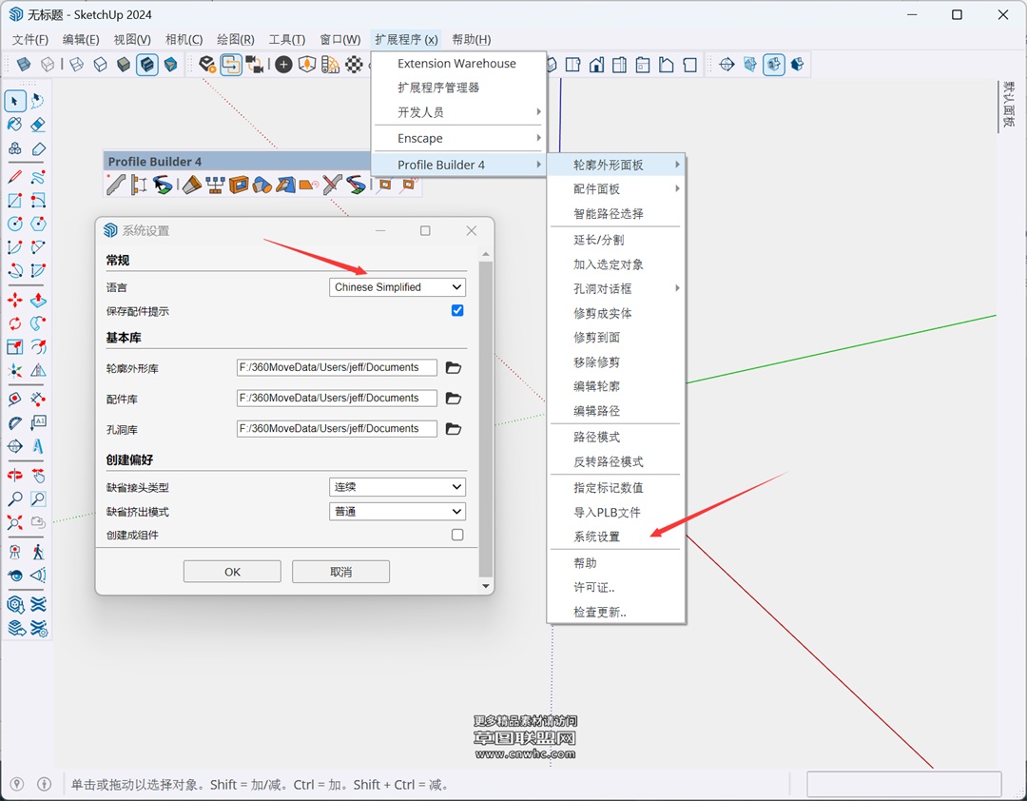Open 缺省接头类型 dropdown

pos(397,487)
